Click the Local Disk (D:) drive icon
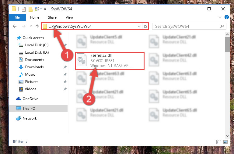234x154 pixels. tap(21, 53)
